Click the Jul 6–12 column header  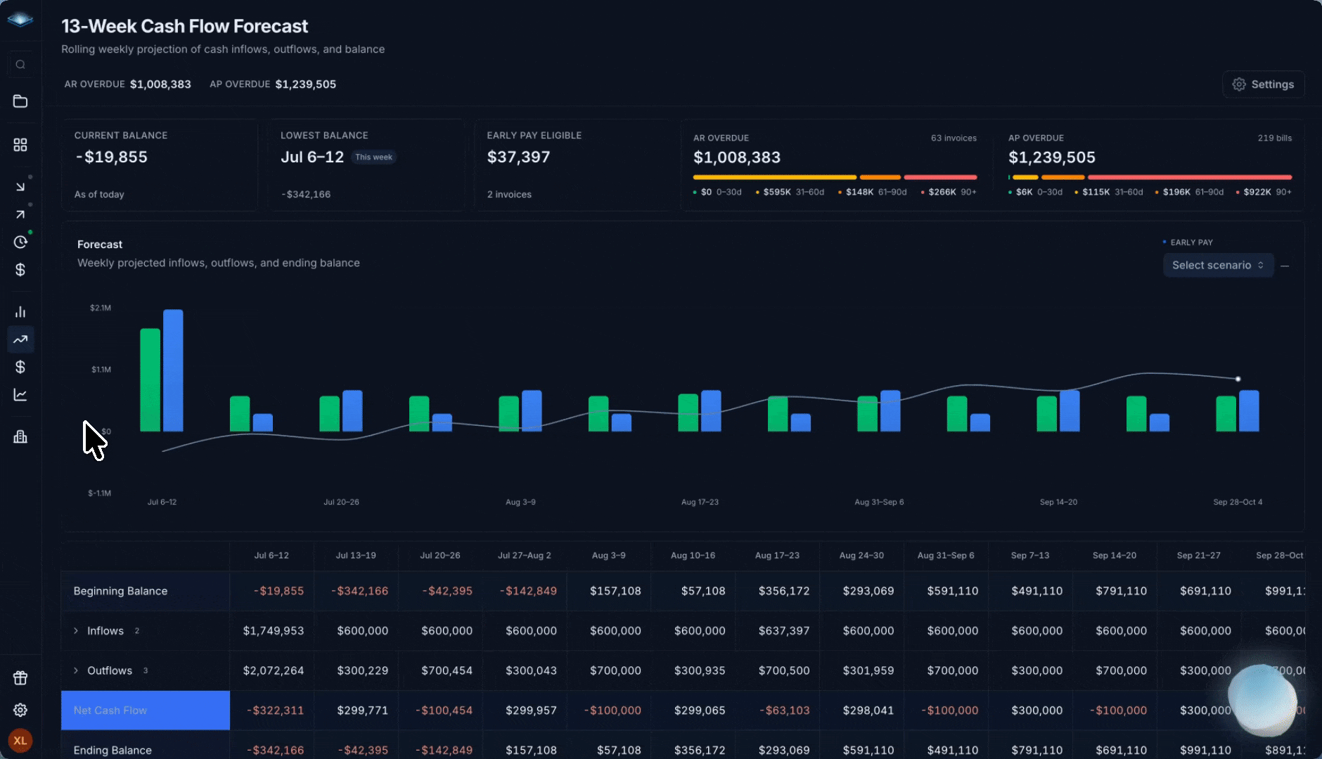[x=271, y=555]
